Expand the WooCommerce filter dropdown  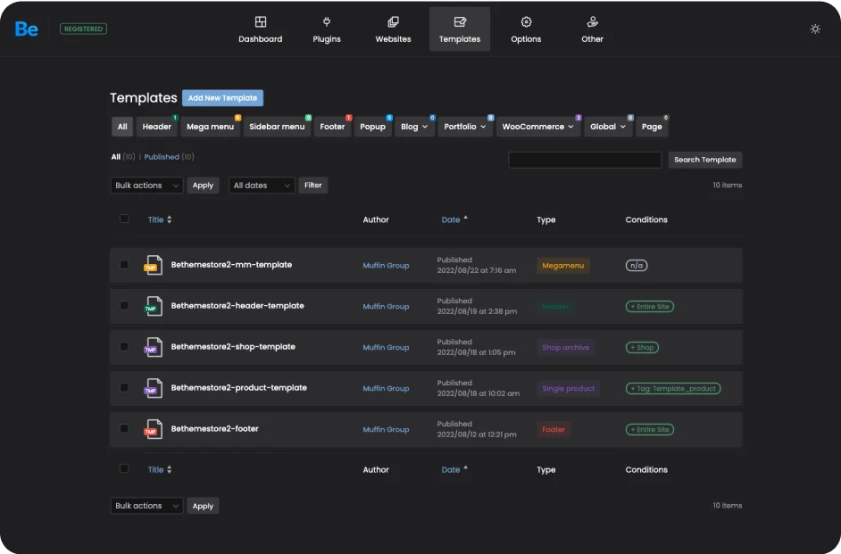click(537, 127)
